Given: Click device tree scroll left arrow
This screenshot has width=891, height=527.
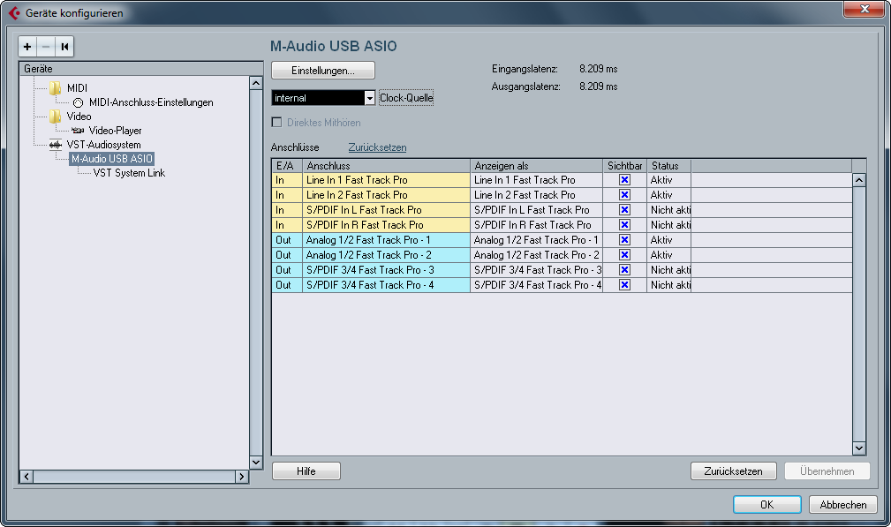Looking at the screenshot, I should (x=26, y=477).
